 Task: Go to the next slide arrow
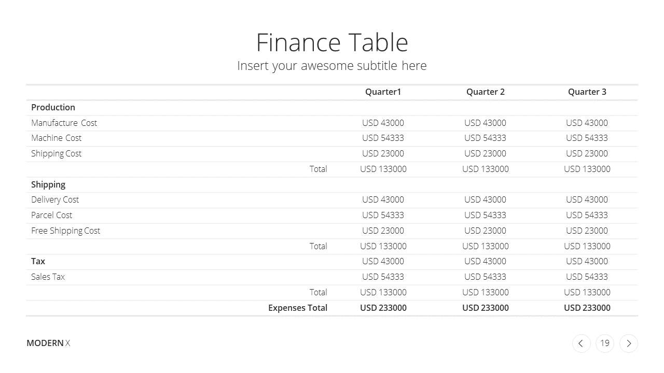(x=629, y=343)
